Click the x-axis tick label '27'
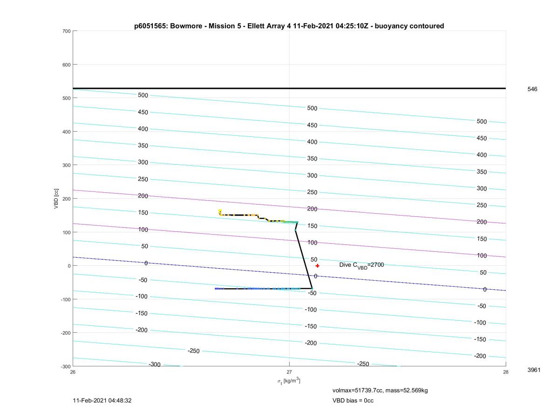This screenshot has height=412, width=559. [x=289, y=371]
